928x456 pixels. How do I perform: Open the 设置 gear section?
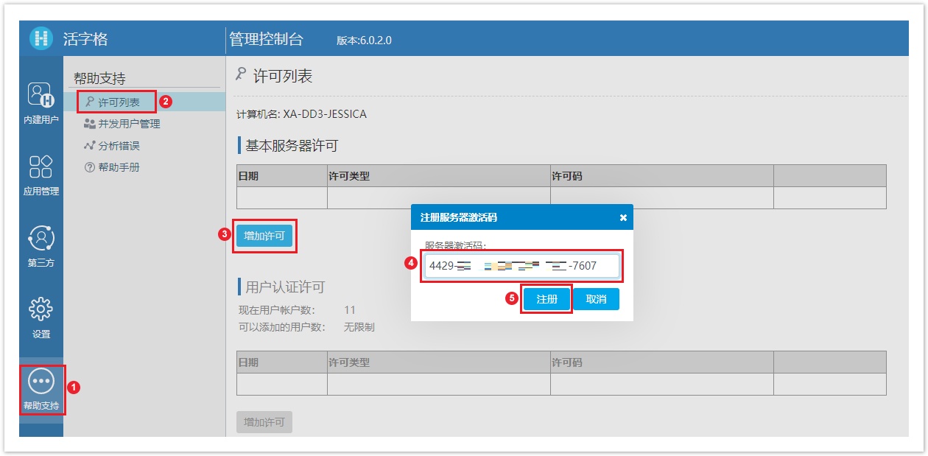point(41,318)
